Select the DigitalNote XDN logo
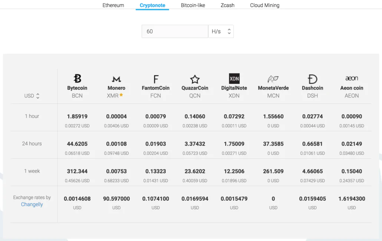 pyautogui.click(x=234, y=78)
